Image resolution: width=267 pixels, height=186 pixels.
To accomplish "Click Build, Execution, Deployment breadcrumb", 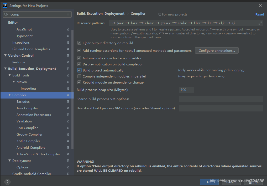I will (101, 14).
